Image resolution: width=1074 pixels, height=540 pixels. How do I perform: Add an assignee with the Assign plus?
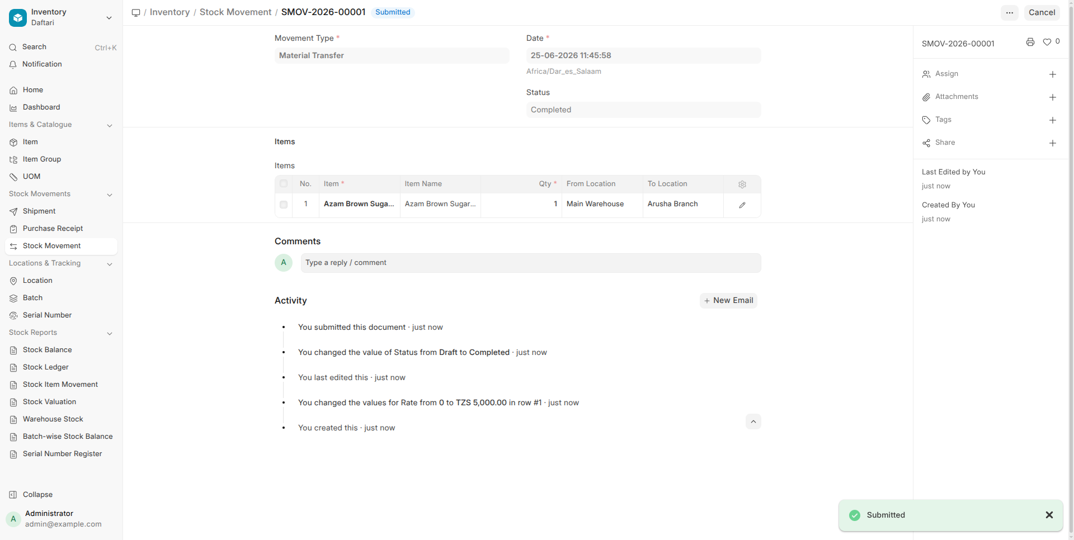pyautogui.click(x=1052, y=74)
